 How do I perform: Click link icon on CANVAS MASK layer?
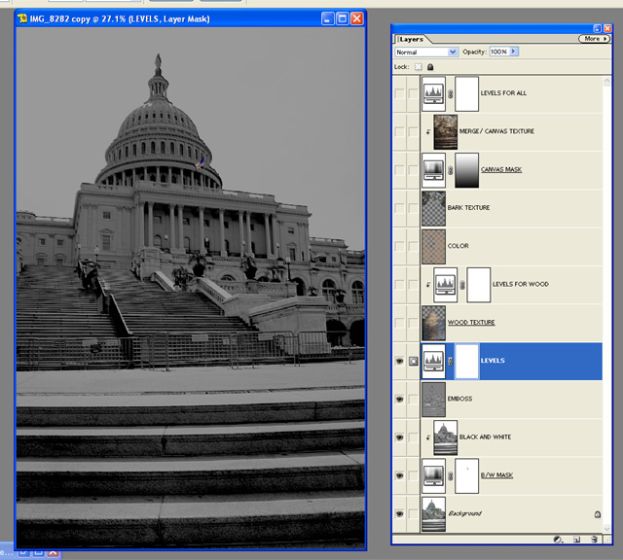click(x=450, y=169)
